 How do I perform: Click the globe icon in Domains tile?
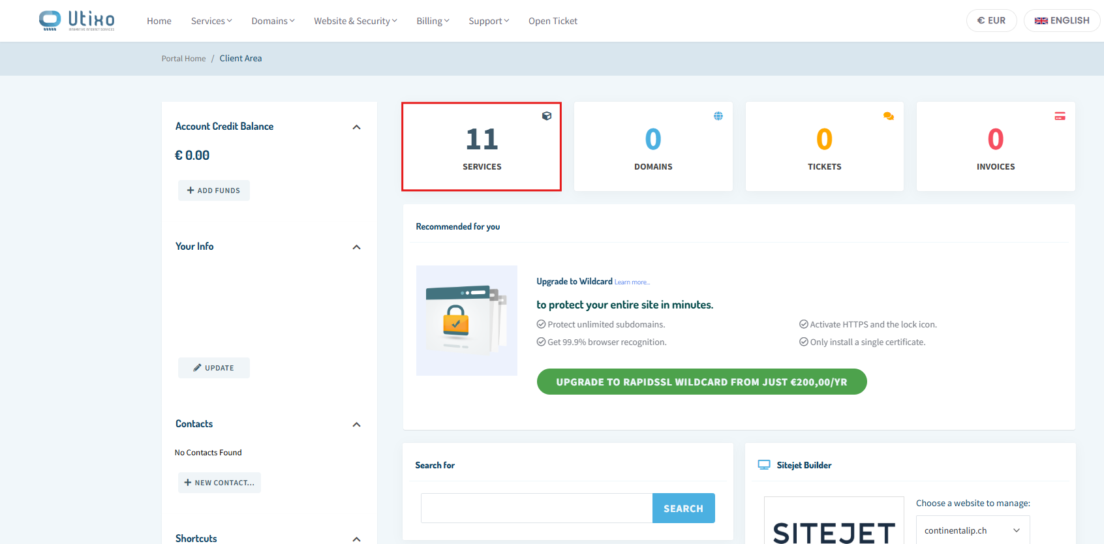click(718, 116)
